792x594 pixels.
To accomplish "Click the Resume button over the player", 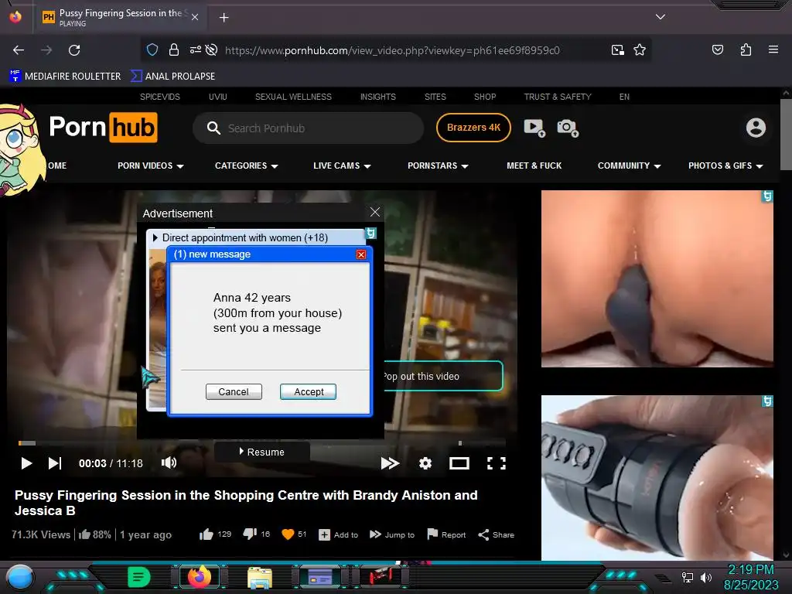I will [261, 452].
